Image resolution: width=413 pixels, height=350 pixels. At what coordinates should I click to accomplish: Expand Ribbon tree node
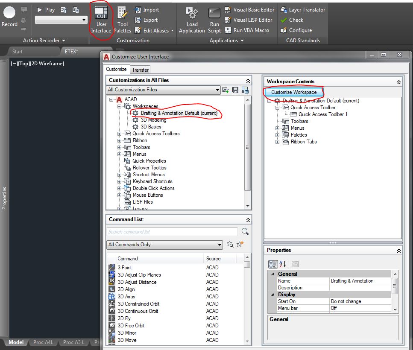(119, 140)
